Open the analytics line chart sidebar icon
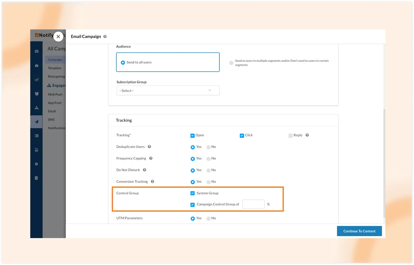Viewport: 414px width, 265px height. pos(37,80)
